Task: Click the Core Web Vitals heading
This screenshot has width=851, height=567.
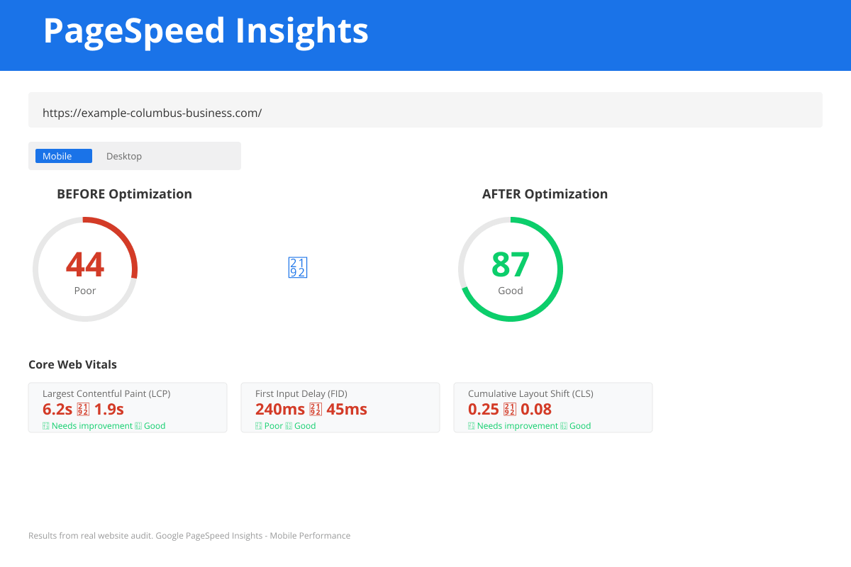Action: pos(72,364)
